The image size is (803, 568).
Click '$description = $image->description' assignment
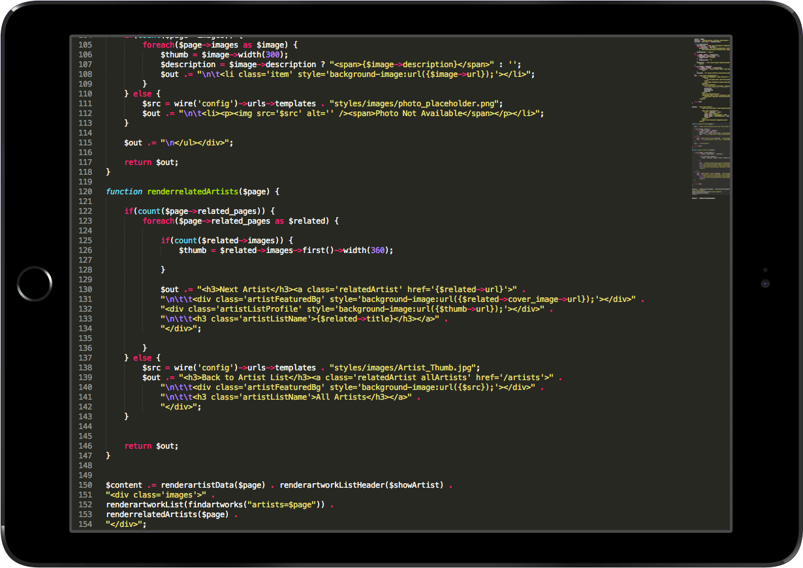(239, 65)
